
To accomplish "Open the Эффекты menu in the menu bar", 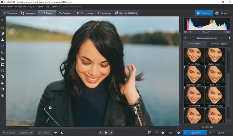I will click(40, 6).
